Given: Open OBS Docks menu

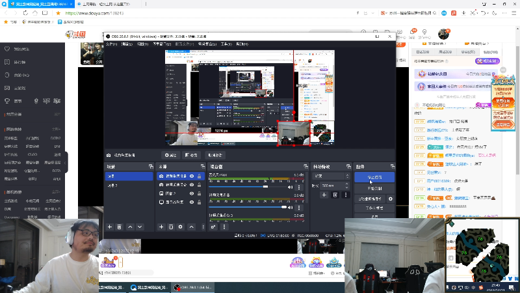Looking at the screenshot, I should click(162, 44).
